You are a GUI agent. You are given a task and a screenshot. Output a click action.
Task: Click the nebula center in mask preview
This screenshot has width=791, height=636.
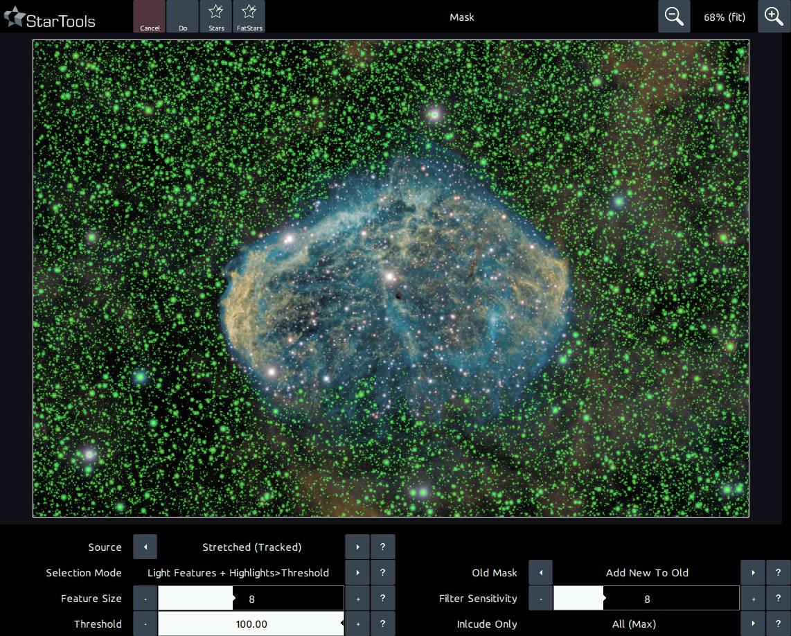coord(395,284)
